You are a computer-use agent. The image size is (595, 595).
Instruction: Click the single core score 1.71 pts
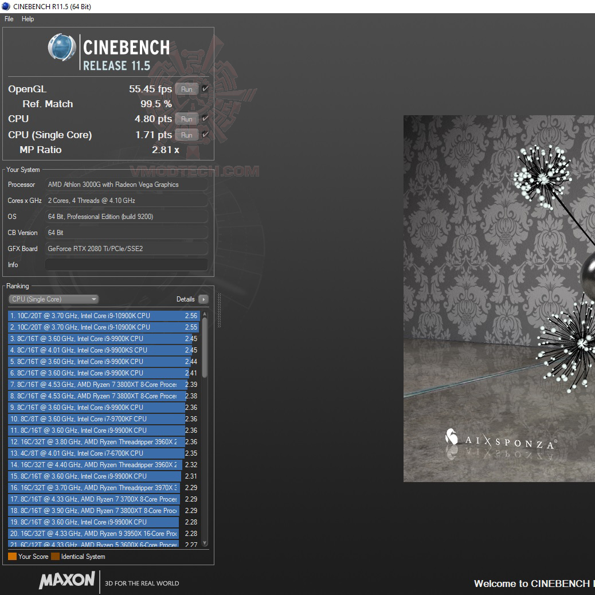pyautogui.click(x=154, y=135)
